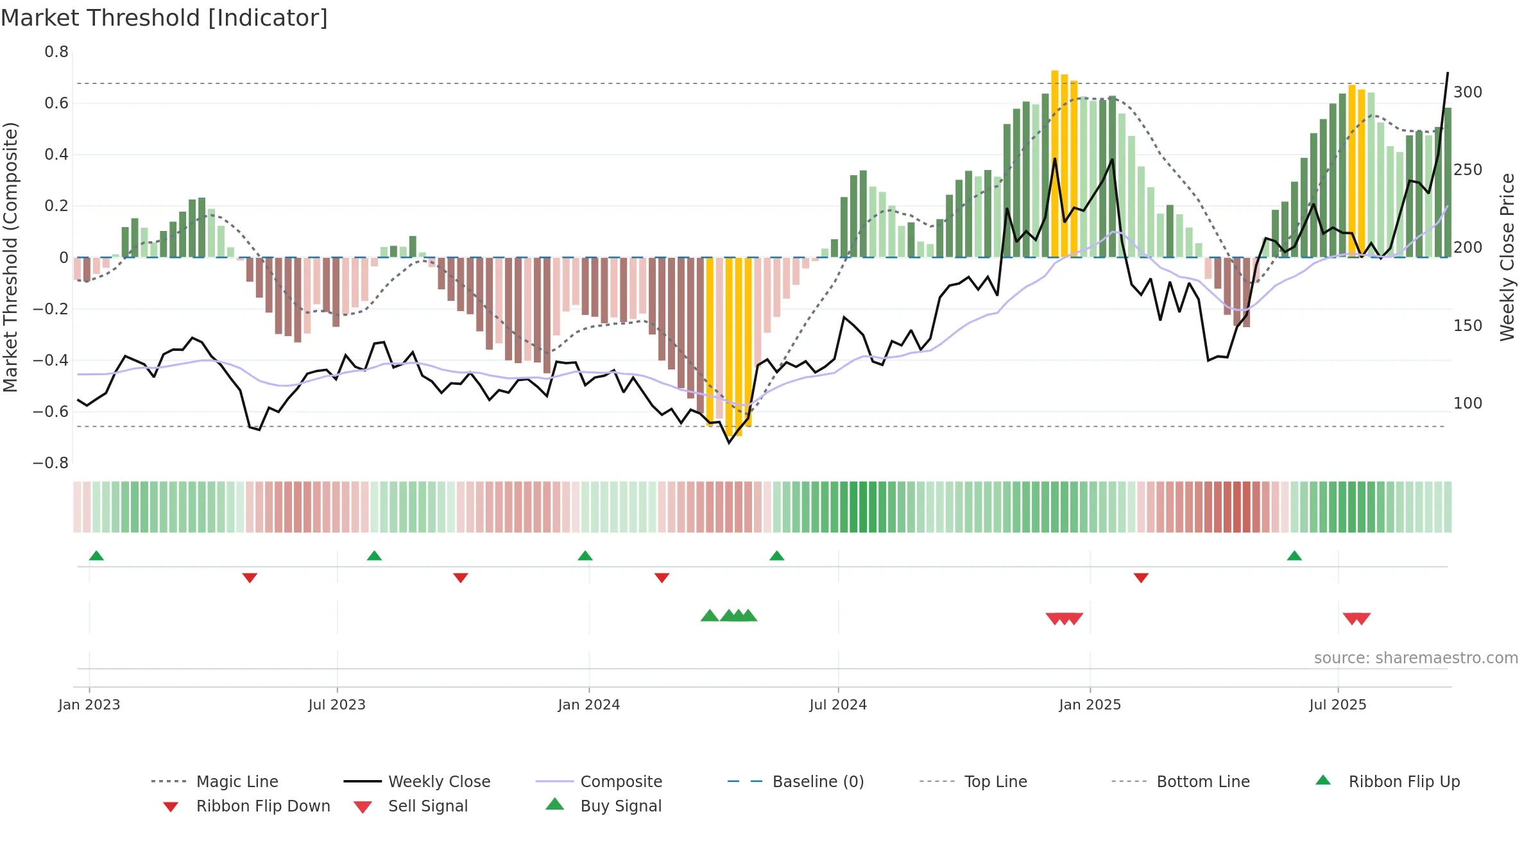Click the ribbon flip down marker between Jan and Jul 2023
Image resolution: width=1540 pixels, height=866 pixels.
250,578
